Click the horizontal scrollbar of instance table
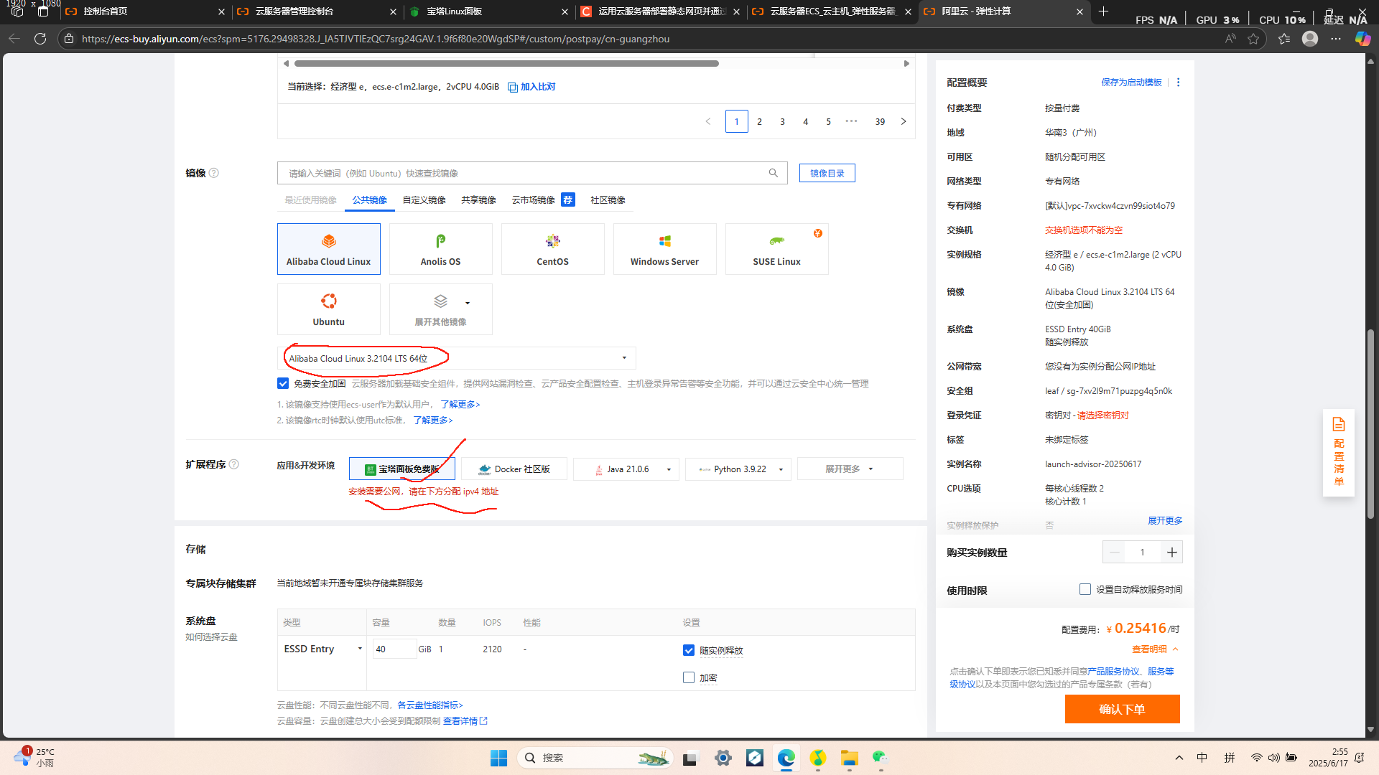 point(506,63)
